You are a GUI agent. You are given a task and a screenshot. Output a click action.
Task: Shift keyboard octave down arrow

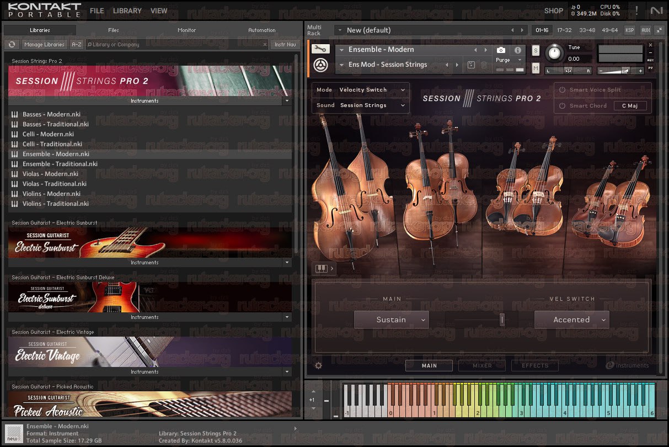[x=313, y=409]
